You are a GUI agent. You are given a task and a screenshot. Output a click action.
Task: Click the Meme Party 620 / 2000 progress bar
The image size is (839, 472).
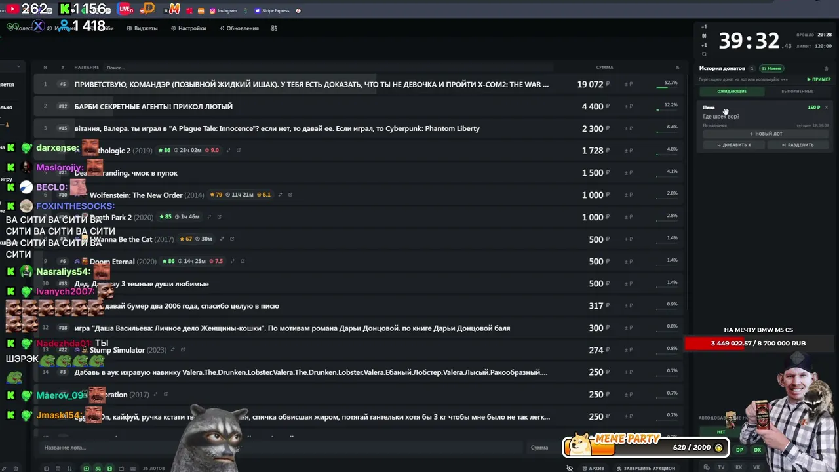646,447
